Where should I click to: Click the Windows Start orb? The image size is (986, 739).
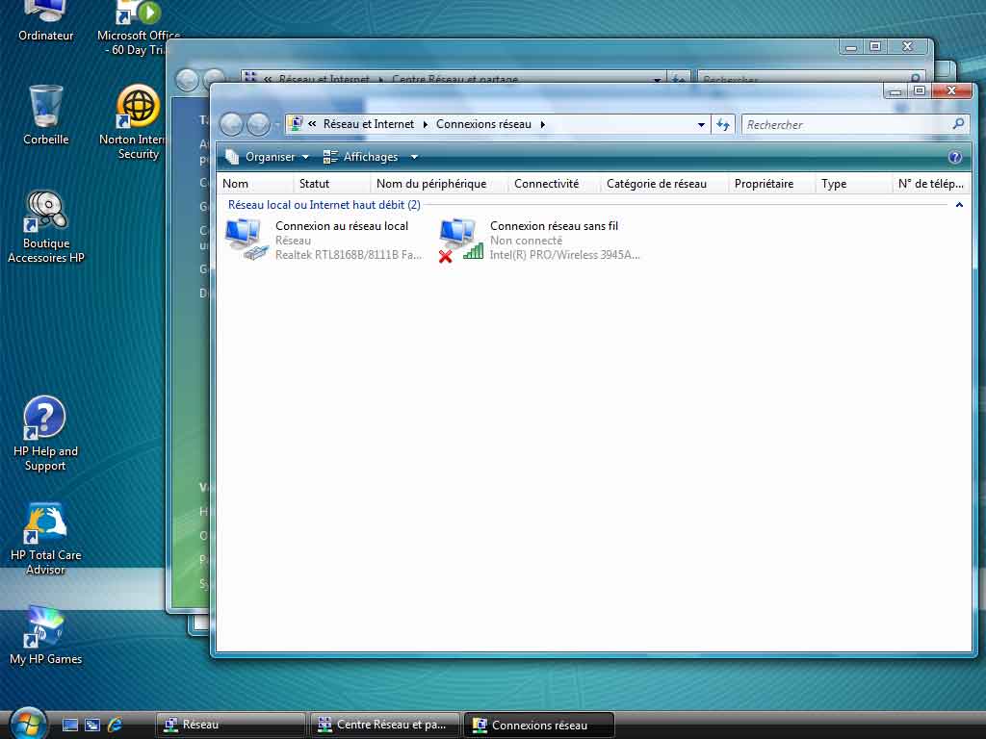click(x=27, y=724)
